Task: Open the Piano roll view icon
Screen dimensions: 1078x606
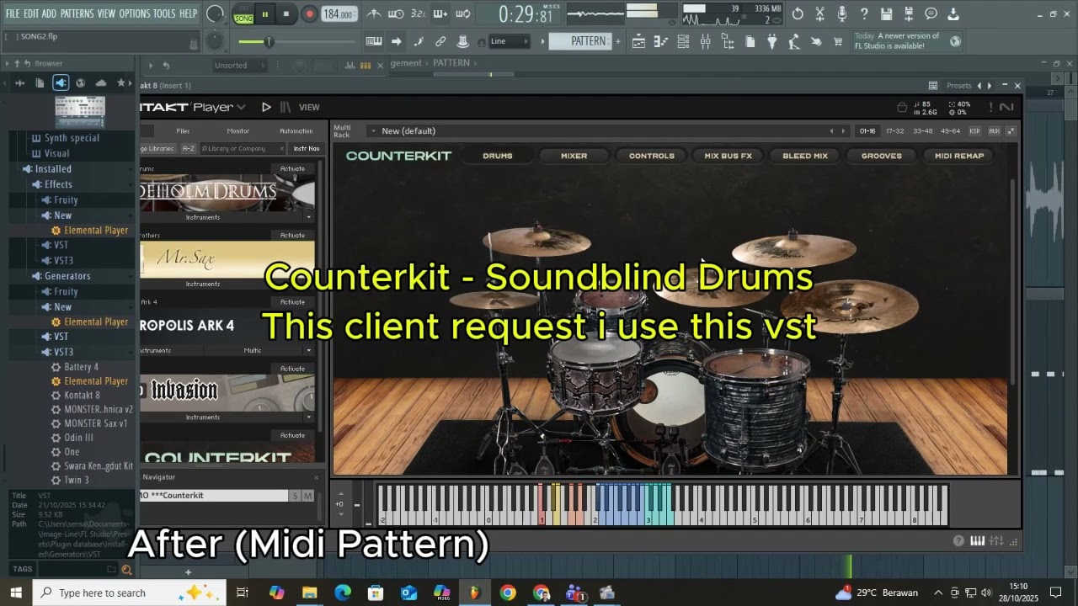Action: tap(661, 41)
